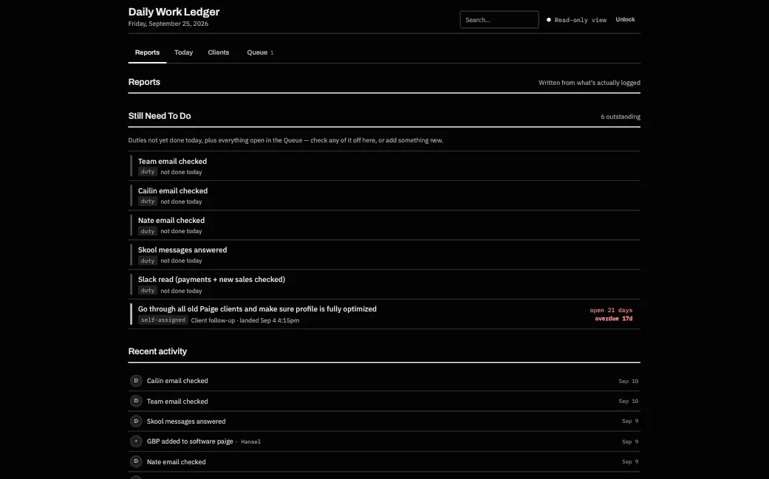Select the 'Nate email checked' duty row
The width and height of the screenshot is (769, 479).
tap(384, 225)
